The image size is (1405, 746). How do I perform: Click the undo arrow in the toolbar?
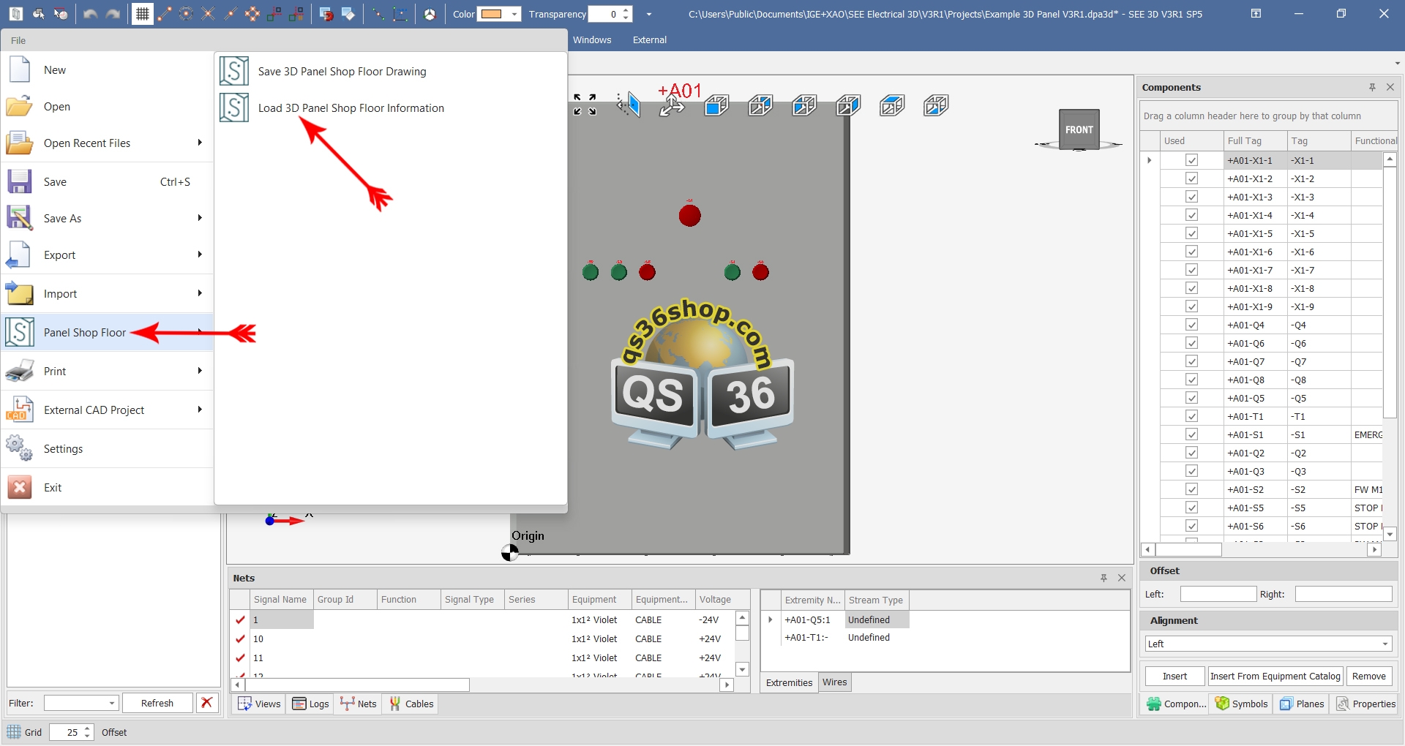(x=90, y=14)
